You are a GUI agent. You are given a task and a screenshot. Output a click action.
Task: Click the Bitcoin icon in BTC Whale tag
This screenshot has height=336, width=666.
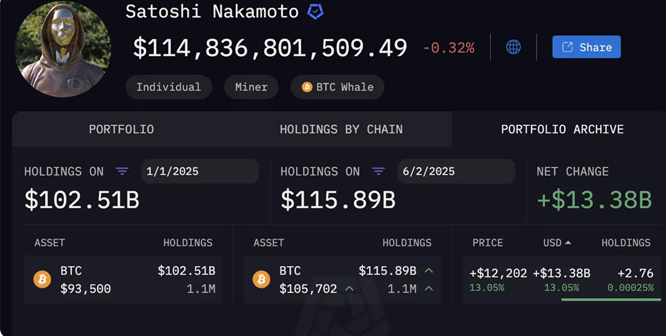(307, 87)
